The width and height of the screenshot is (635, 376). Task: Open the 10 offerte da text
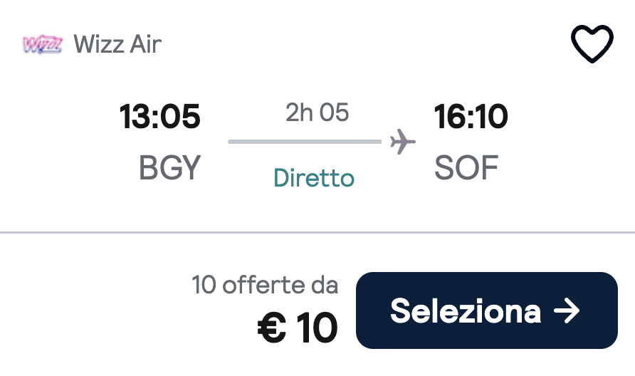(265, 285)
